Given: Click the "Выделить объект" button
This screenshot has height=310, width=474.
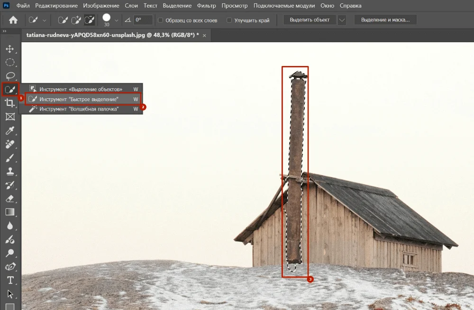Looking at the screenshot, I should 310,20.
